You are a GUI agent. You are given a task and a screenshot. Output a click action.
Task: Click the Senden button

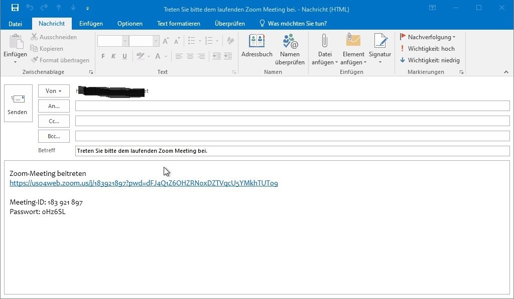[x=18, y=104]
